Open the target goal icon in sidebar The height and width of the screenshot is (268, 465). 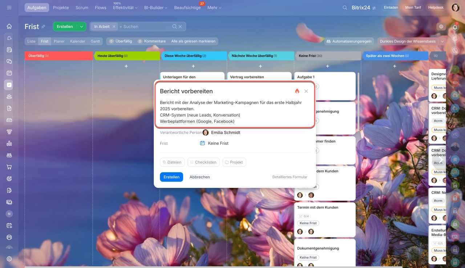(x=9, y=178)
